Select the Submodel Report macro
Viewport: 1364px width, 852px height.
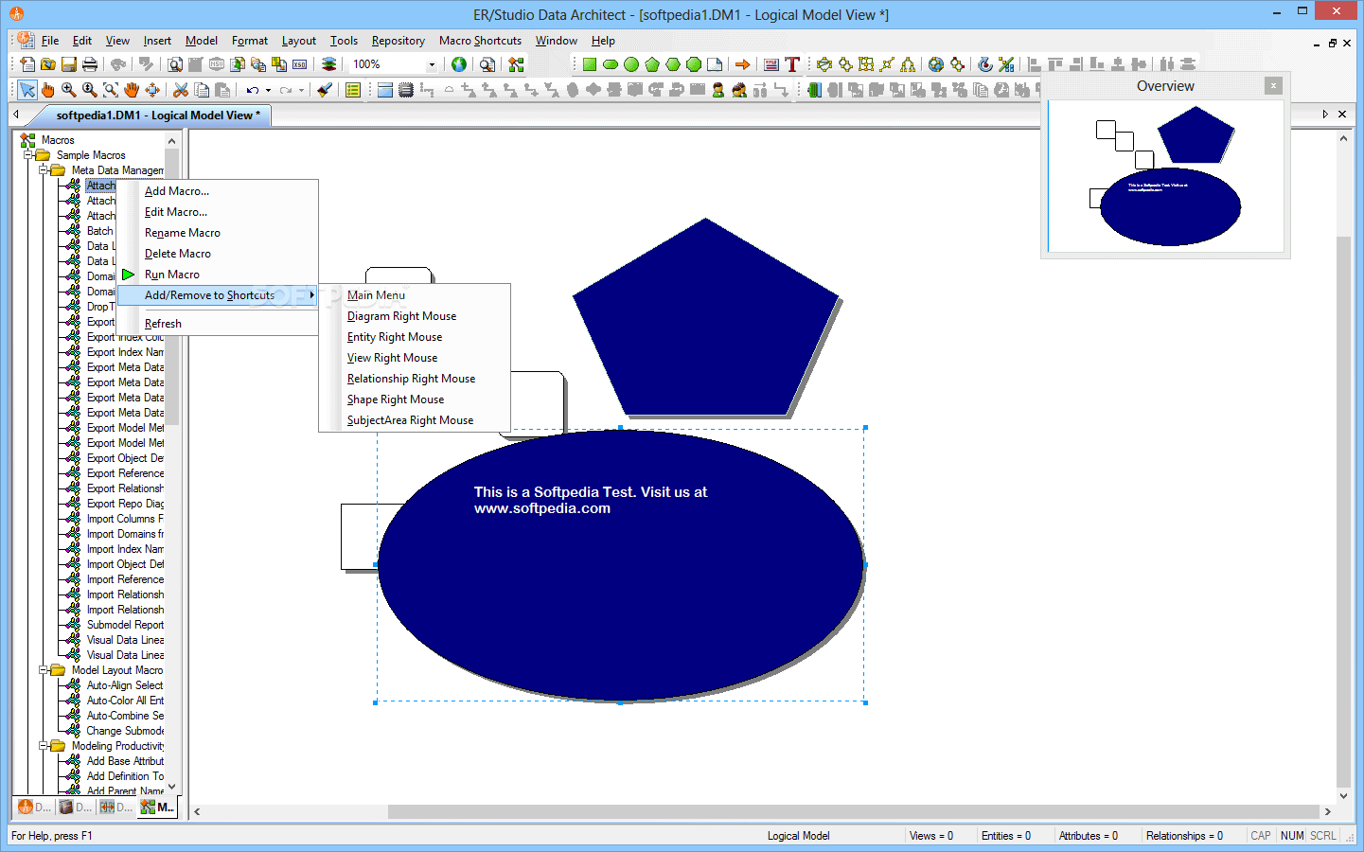[x=125, y=625]
